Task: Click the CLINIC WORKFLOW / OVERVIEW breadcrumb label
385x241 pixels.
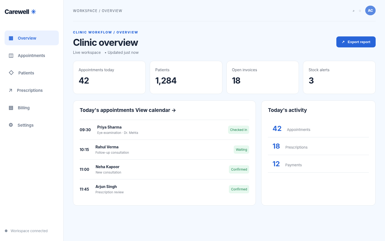Action: point(106,32)
